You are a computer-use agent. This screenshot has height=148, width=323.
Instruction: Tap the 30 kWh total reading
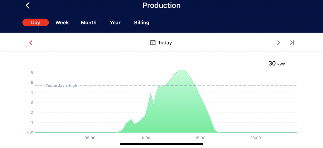(277, 64)
